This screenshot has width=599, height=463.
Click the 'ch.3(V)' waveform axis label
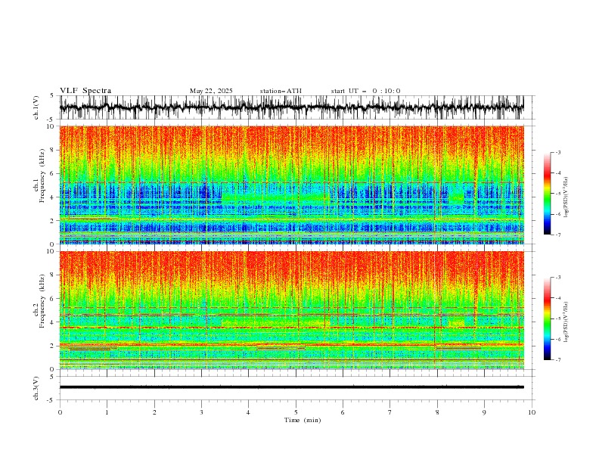coord(36,388)
